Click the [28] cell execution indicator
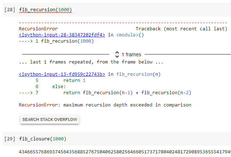Screen dimensions: 231x157 [x=9, y=9]
